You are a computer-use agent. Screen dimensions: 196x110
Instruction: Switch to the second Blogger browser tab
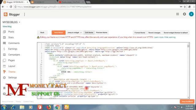pos(43,2)
